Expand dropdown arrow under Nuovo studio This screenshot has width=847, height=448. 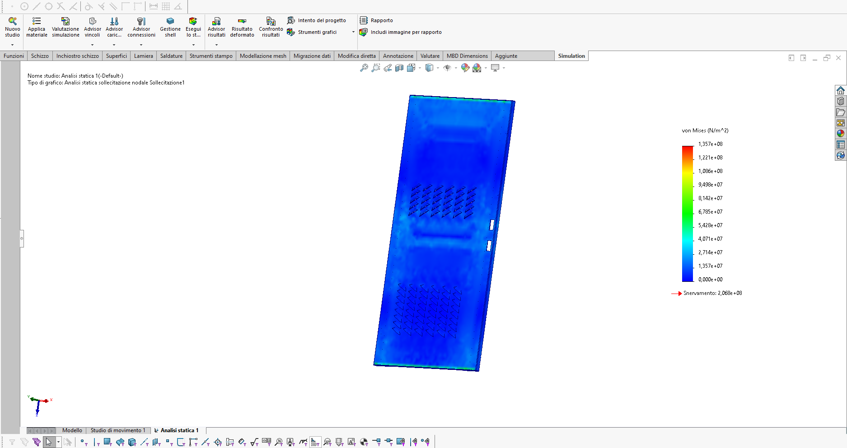(x=12, y=45)
